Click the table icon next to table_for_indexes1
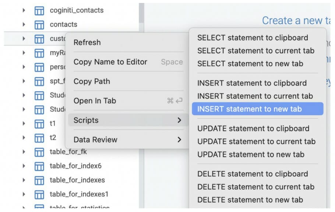The image size is (335, 212). tap(39, 194)
